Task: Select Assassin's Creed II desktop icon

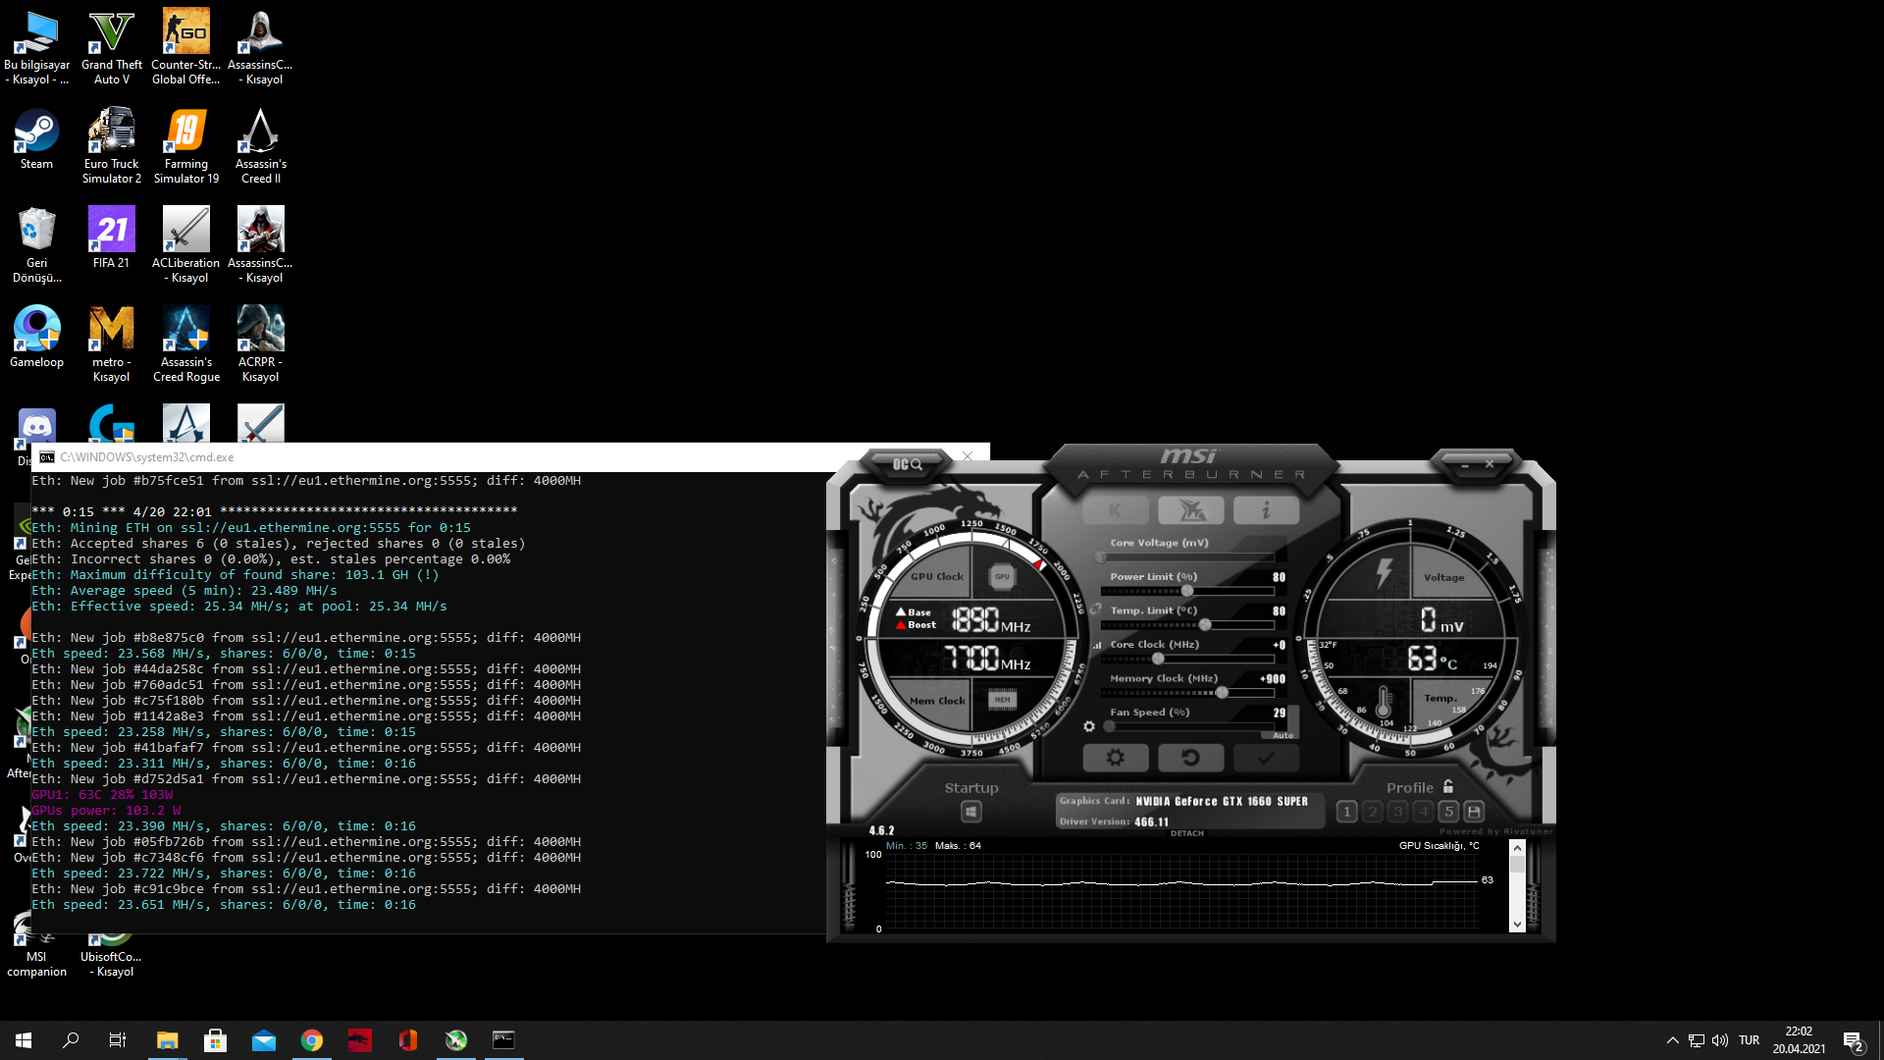Action: [260, 145]
